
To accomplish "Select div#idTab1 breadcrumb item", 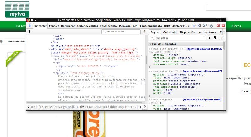I will pyautogui.click(x=108, y=107).
